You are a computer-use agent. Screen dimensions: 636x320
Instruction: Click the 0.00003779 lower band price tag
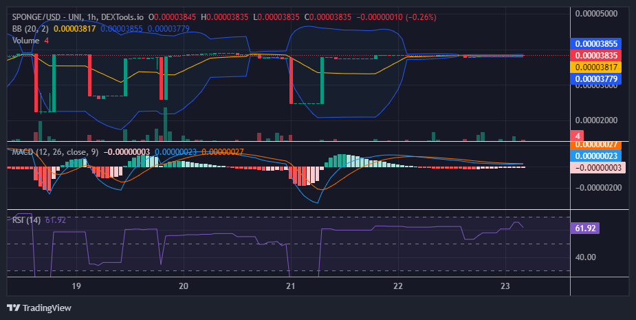(595, 78)
